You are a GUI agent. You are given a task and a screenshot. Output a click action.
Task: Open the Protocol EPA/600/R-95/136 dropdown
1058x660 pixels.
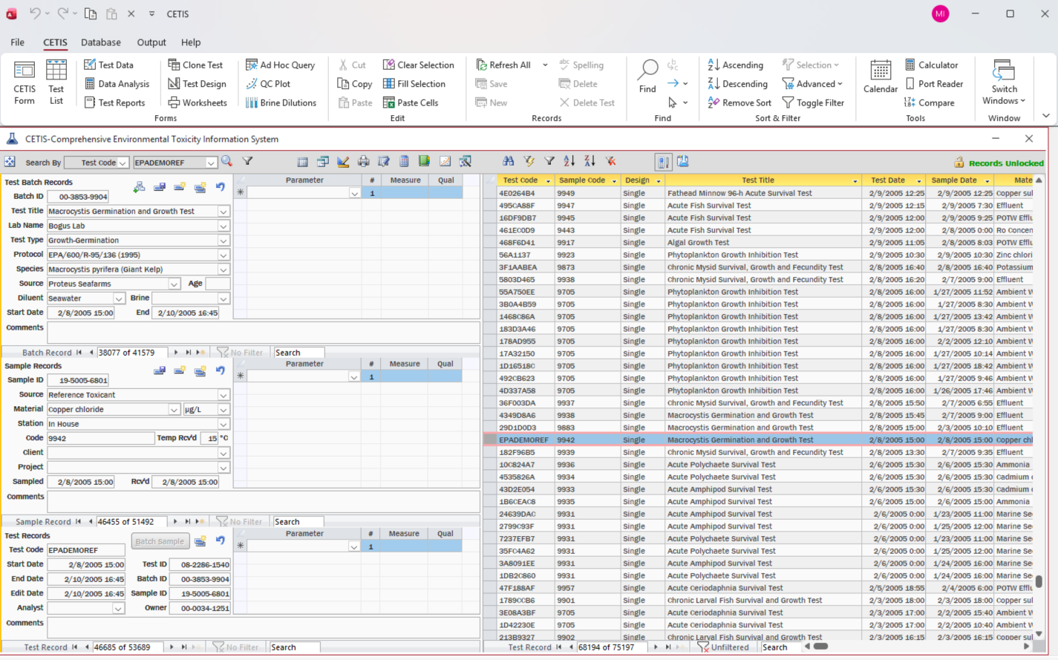[x=223, y=255]
